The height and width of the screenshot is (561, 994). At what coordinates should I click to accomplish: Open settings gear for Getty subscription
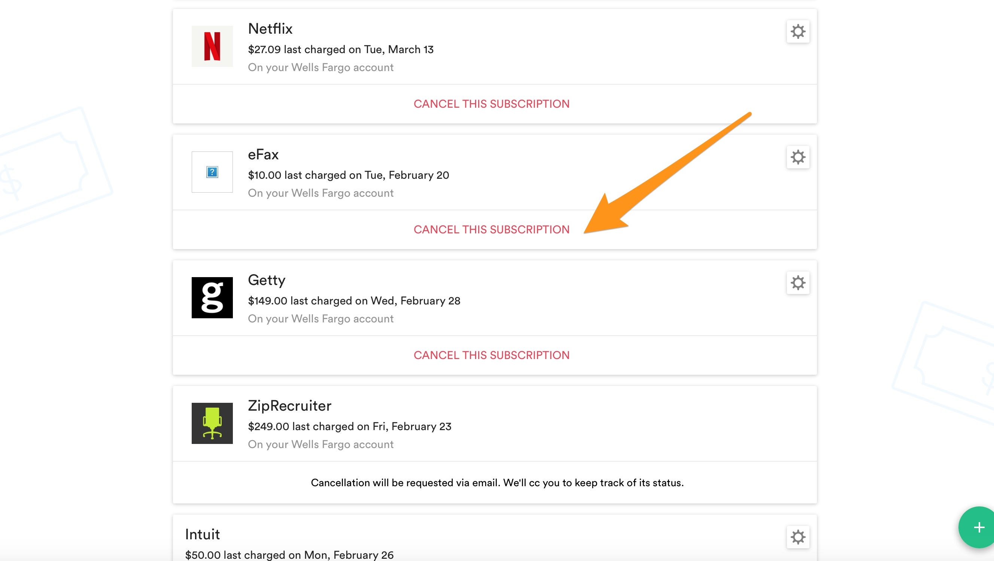pos(798,283)
